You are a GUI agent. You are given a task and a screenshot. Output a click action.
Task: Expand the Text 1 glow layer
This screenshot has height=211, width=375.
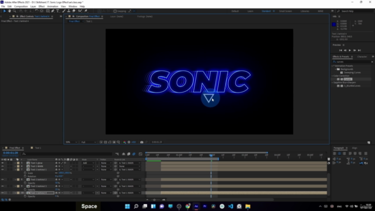[x=15, y=163]
